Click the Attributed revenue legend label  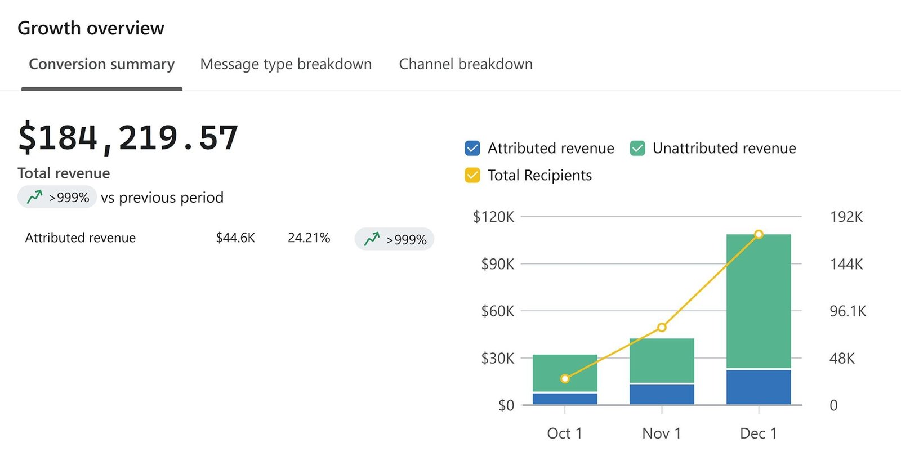coord(550,149)
